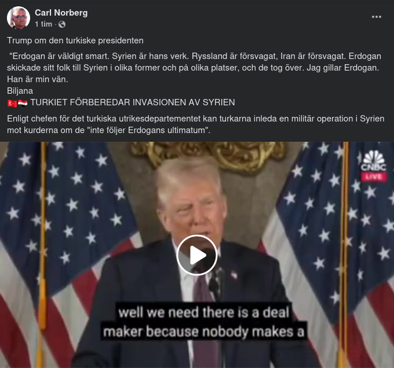Click the line "Trump om den turkiske presidenten"

click(x=75, y=41)
